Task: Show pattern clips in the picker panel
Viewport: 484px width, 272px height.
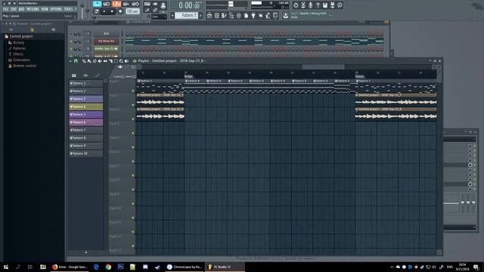Action: click(74, 76)
